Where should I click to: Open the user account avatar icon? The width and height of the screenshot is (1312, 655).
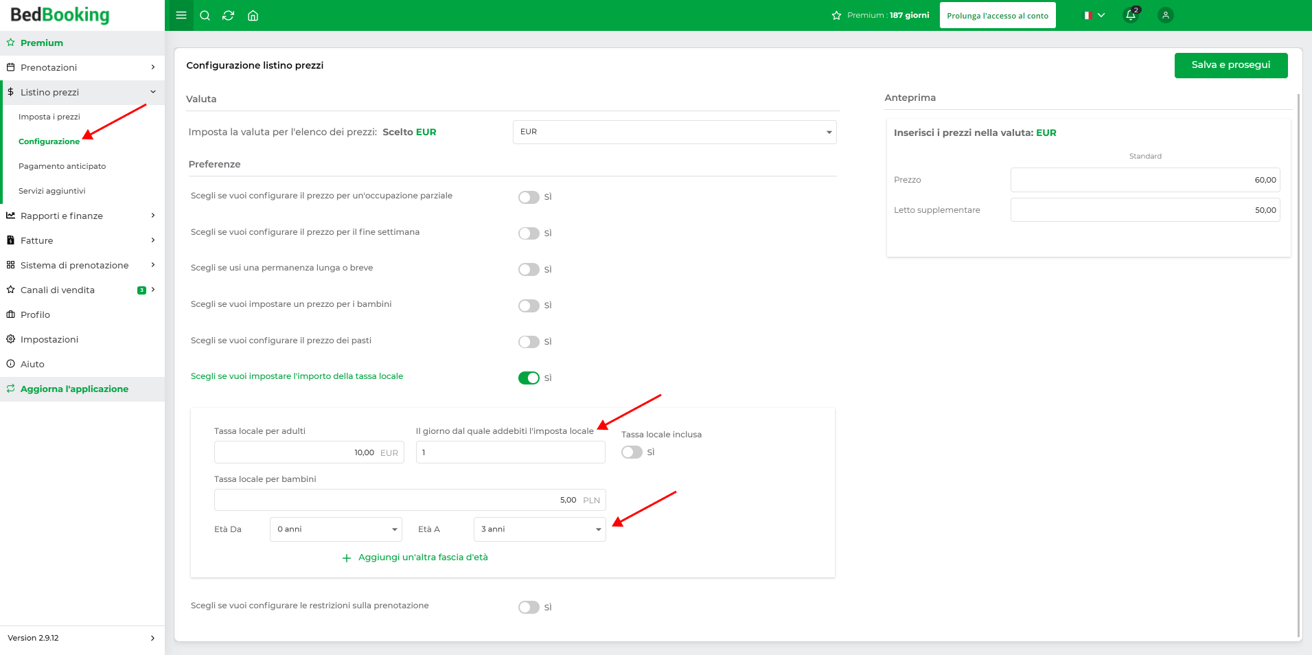pyautogui.click(x=1165, y=15)
